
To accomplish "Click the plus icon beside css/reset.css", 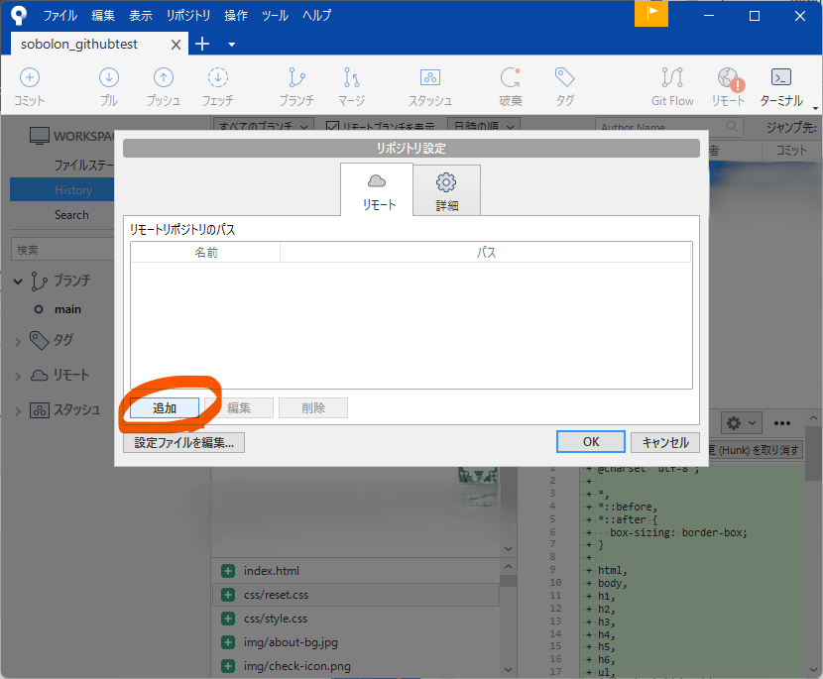I will (x=228, y=595).
